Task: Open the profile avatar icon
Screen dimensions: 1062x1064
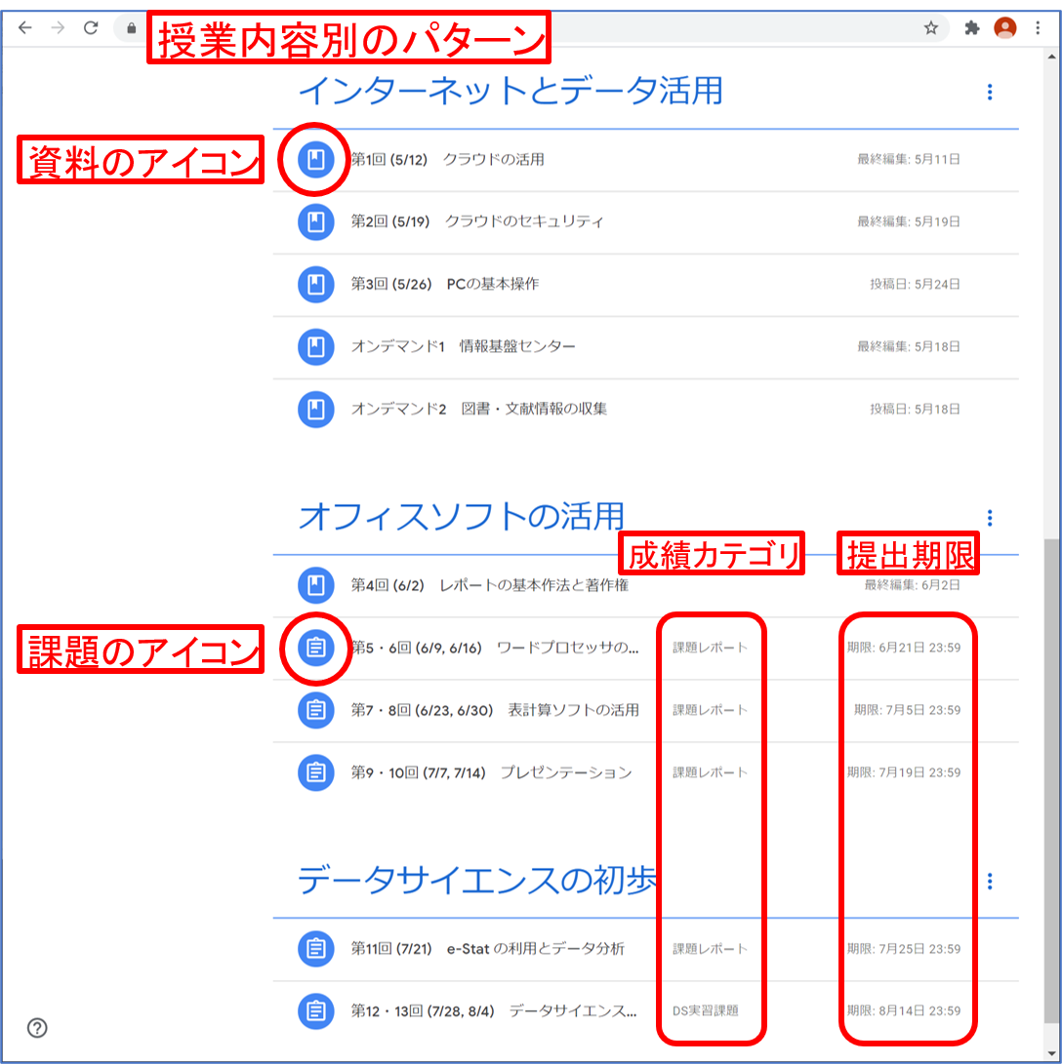Action: pyautogui.click(x=1005, y=28)
